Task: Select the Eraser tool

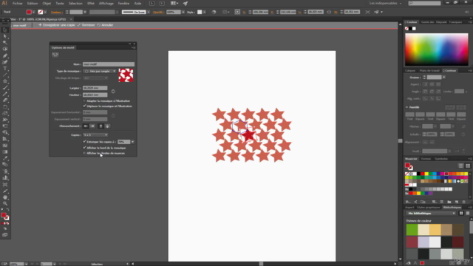Action: 5,100
